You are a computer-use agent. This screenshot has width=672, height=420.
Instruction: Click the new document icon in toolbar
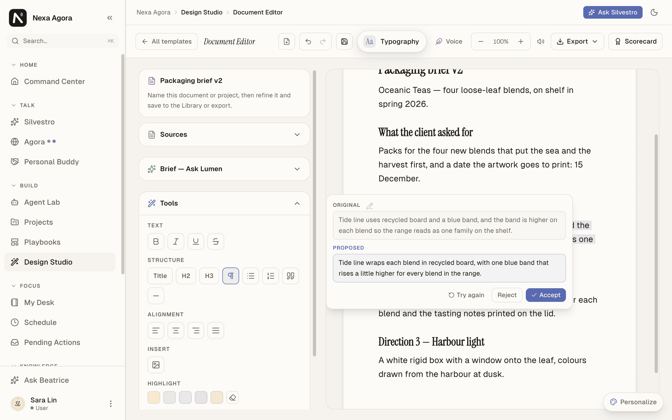(x=287, y=41)
